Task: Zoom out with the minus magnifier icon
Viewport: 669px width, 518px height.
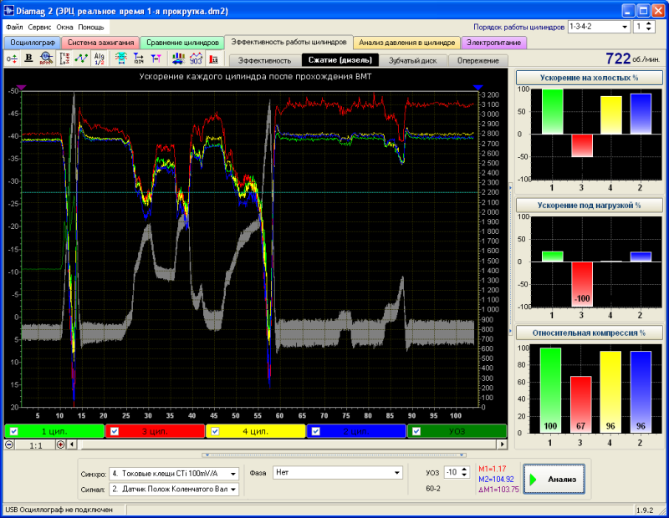Action: (x=9, y=444)
